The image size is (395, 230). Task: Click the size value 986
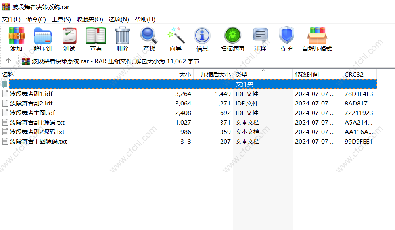click(186, 132)
